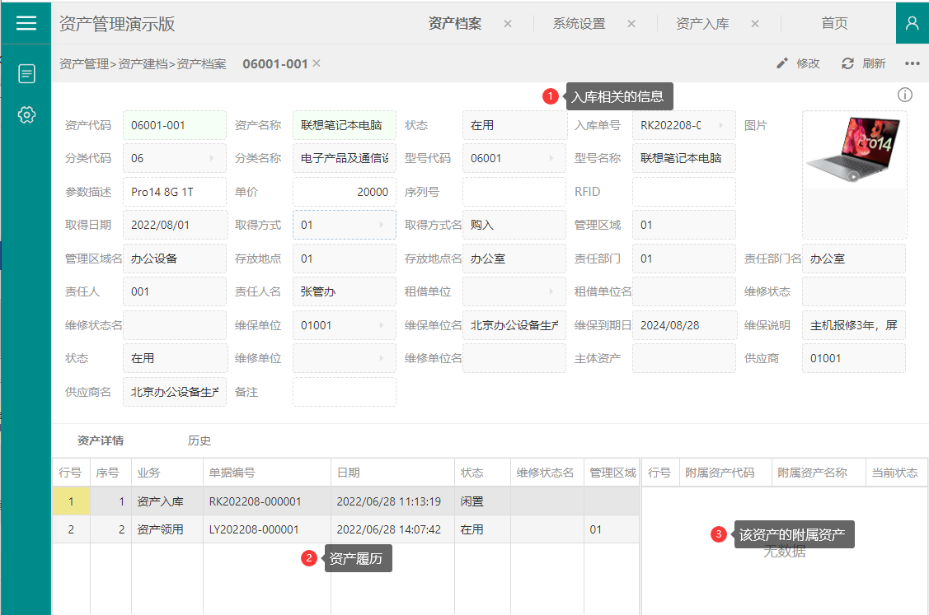The width and height of the screenshot is (929, 615).
Task: Close the 资产档案 tab
Action: click(508, 24)
